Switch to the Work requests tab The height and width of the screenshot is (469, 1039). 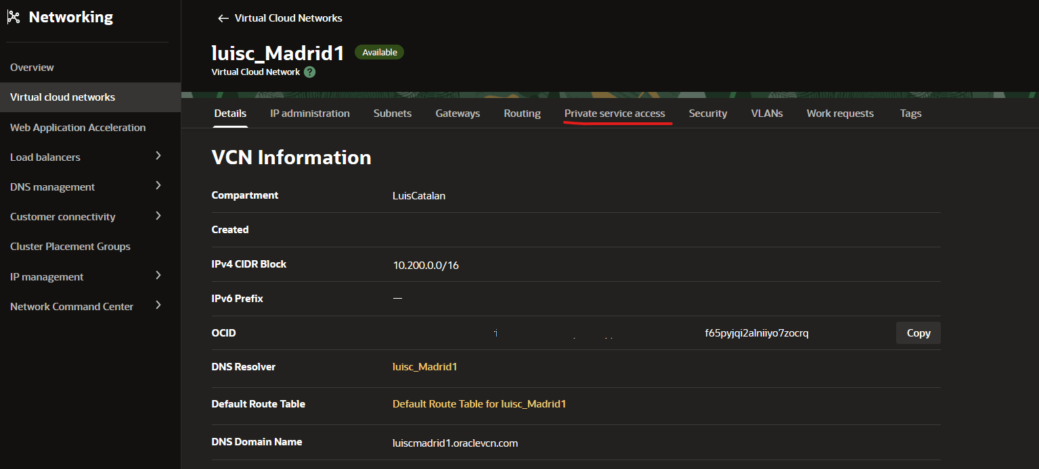click(x=840, y=114)
